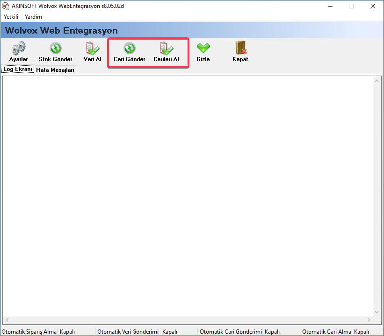
Task: Click the scroll left arrow in log
Action: tap(7, 320)
